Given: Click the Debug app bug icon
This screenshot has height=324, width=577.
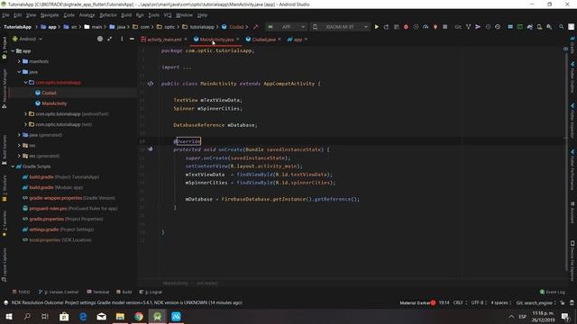Looking at the screenshot, I should (x=406, y=27).
